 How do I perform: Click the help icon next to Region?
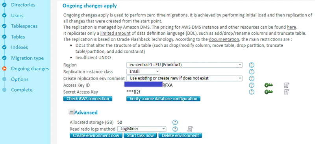(252, 65)
